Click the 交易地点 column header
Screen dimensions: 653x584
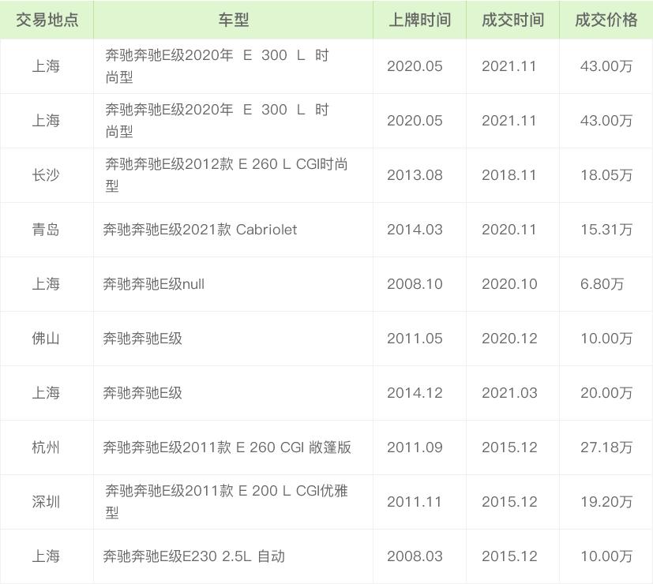(47, 20)
